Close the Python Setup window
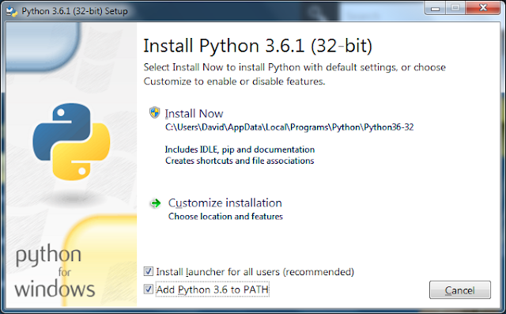 pyautogui.click(x=483, y=8)
